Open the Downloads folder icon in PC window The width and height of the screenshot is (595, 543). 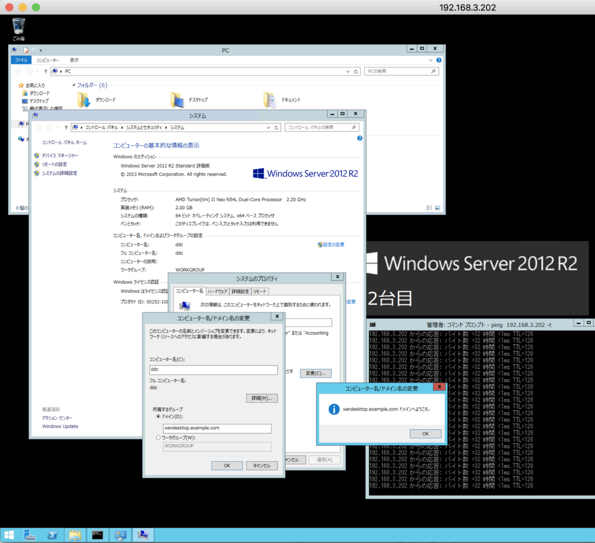(84, 100)
